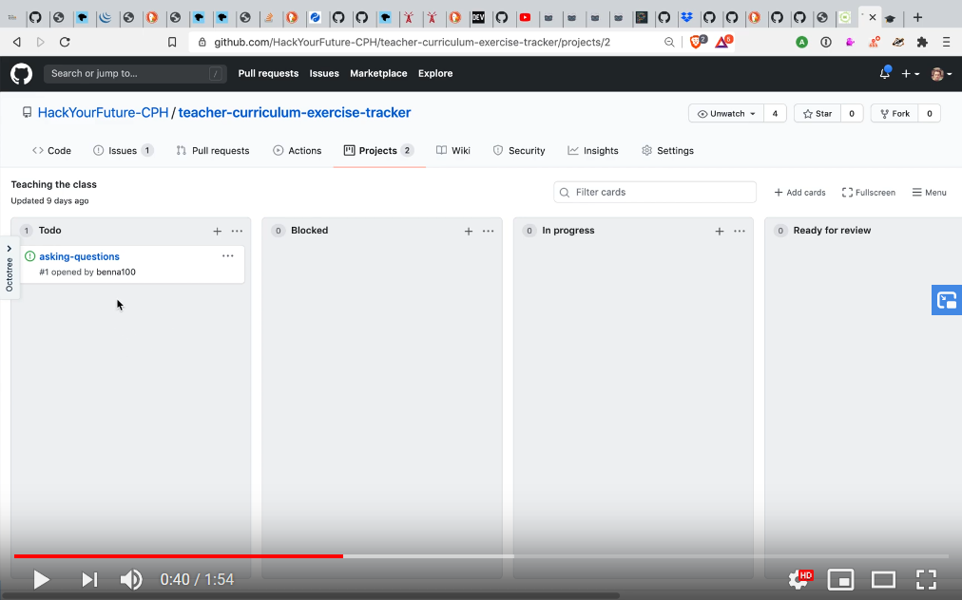Open Issues in top navigation bar
This screenshot has height=600, width=962.
coord(324,73)
